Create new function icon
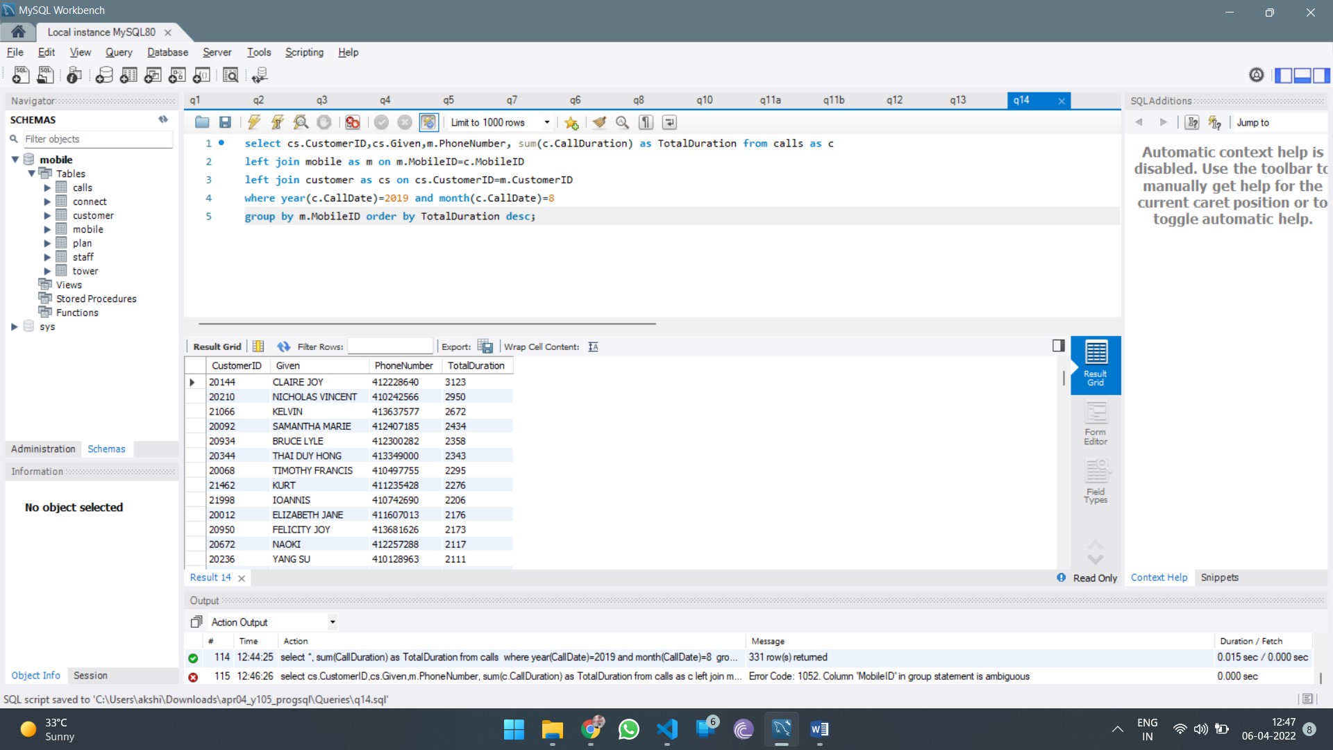The height and width of the screenshot is (750, 1333). coord(201,75)
